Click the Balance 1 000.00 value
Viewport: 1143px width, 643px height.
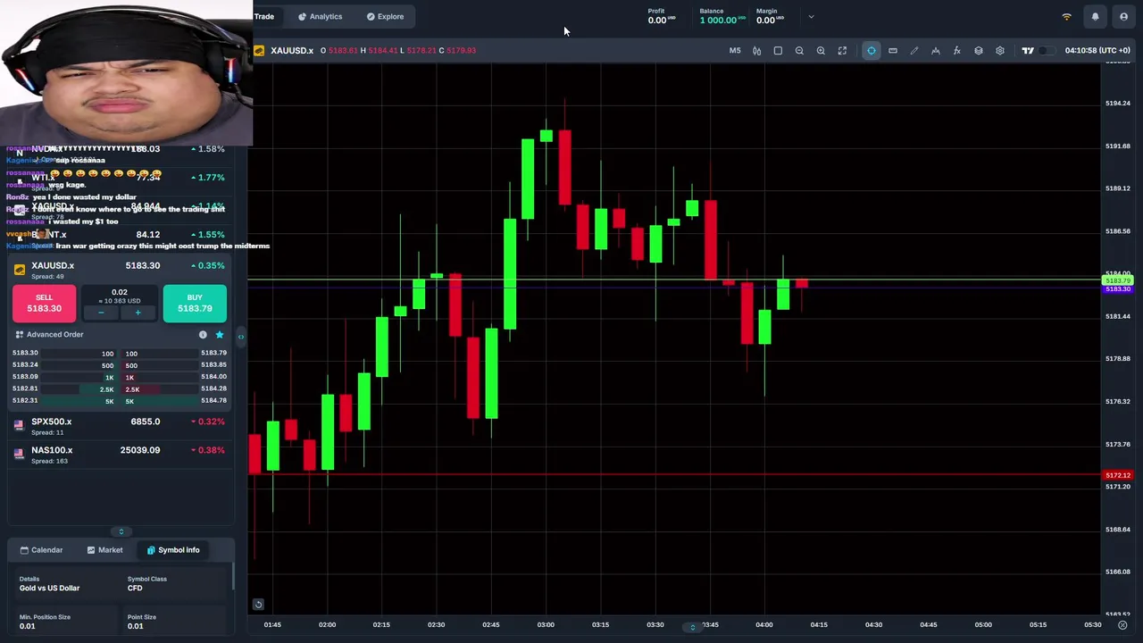coord(722,21)
